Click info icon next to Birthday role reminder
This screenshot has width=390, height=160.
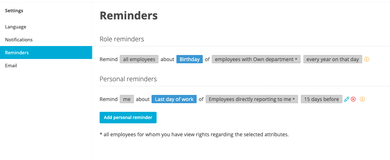(x=367, y=59)
